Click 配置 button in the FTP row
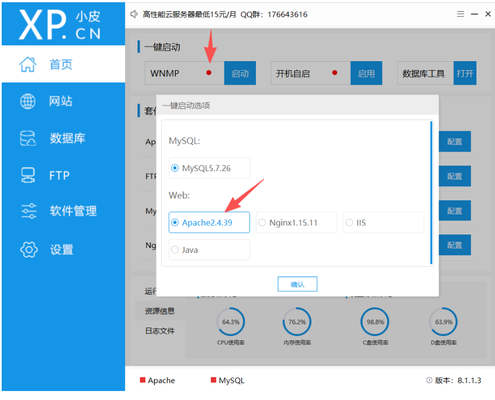 click(x=455, y=176)
